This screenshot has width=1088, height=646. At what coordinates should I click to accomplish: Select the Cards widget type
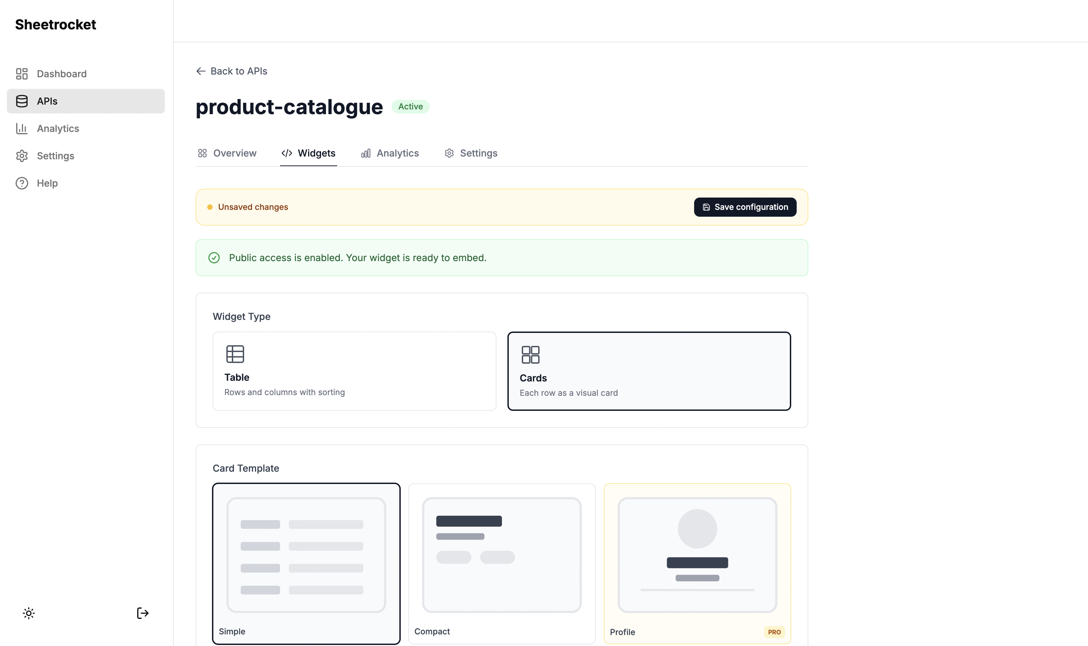tap(649, 371)
